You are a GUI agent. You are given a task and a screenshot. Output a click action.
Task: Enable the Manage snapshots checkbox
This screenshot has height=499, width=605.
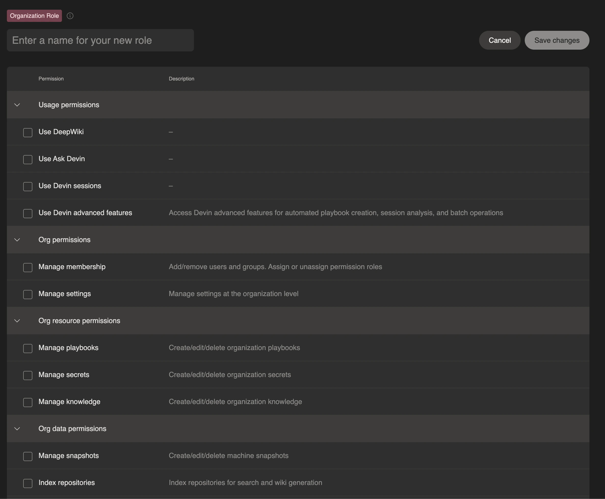tap(28, 456)
